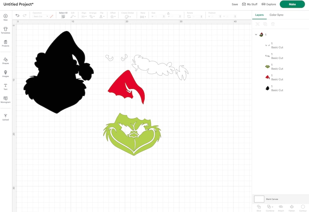Click the Rotate angle field
Viewport: 309px width, 212px height.
click(x=197, y=17)
